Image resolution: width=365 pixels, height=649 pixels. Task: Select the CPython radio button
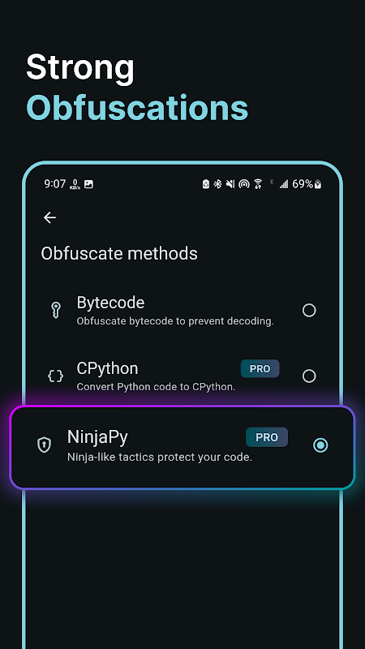coord(309,376)
